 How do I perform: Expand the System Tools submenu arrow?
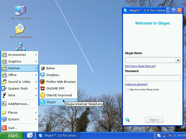[36, 89]
